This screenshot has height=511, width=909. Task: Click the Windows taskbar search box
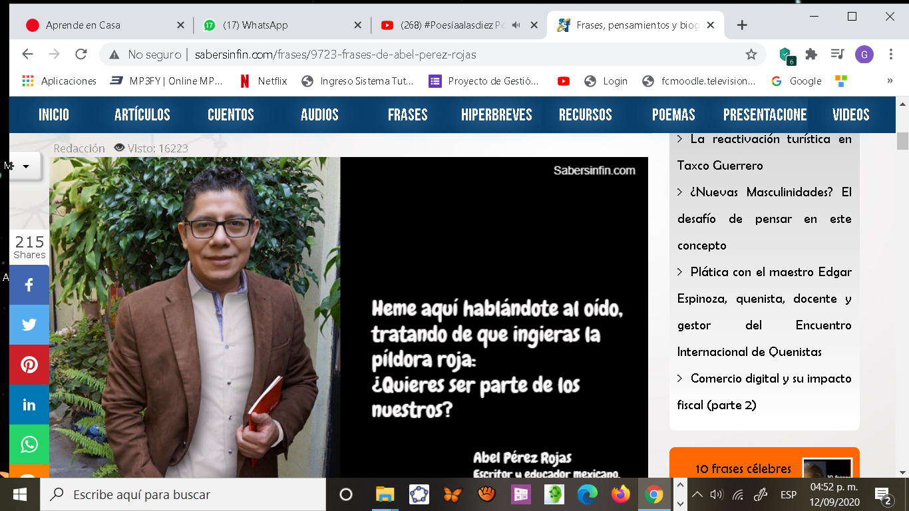[183, 494]
